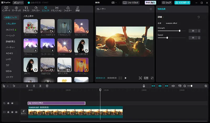
Task: Open the フィルター tab
Action: [68, 9]
